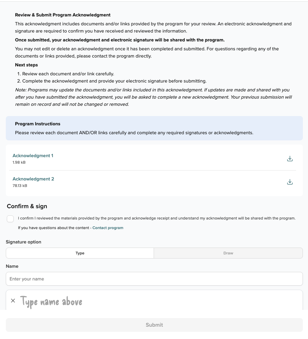Screen dimensions: 308x339
Task: Download the Acknowledgment 2 file
Action: click(290, 182)
